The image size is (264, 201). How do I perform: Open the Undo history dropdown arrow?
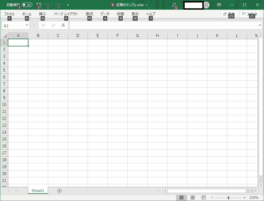51,5
